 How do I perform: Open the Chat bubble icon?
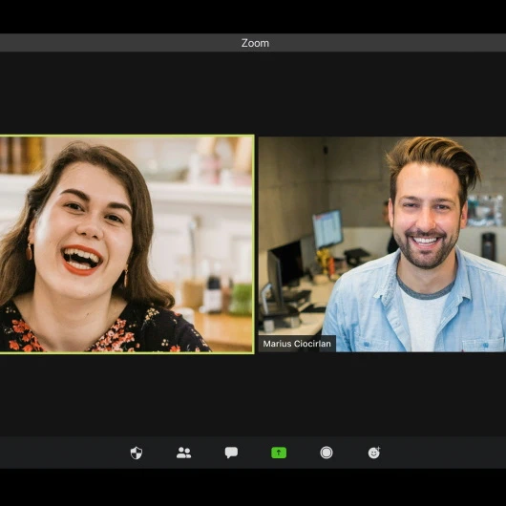pos(231,453)
